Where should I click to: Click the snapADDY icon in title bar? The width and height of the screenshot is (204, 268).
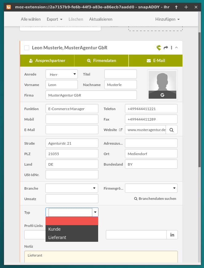pos(9,7)
